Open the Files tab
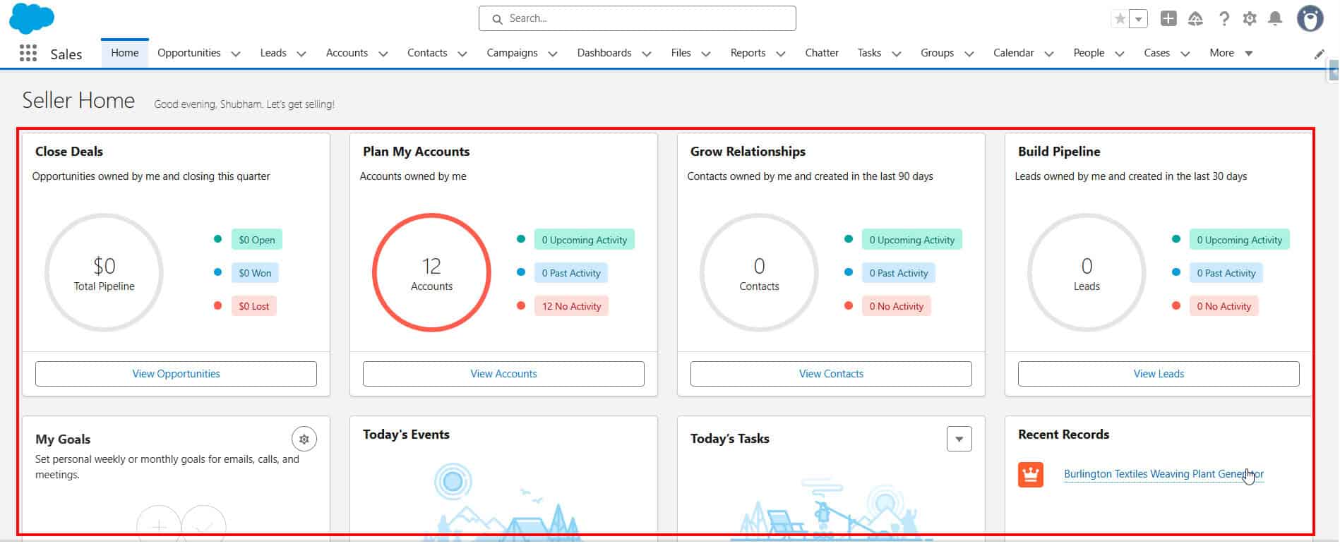 point(681,53)
